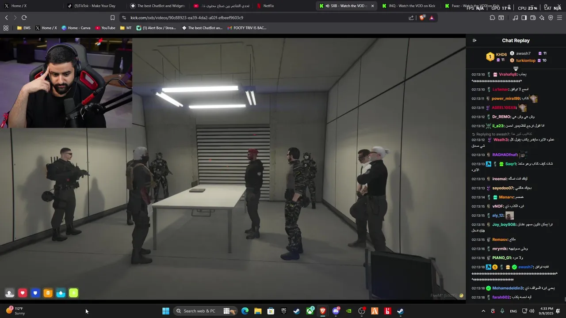Collapse Chat Replay panel with its toggle icon

click(x=474, y=41)
